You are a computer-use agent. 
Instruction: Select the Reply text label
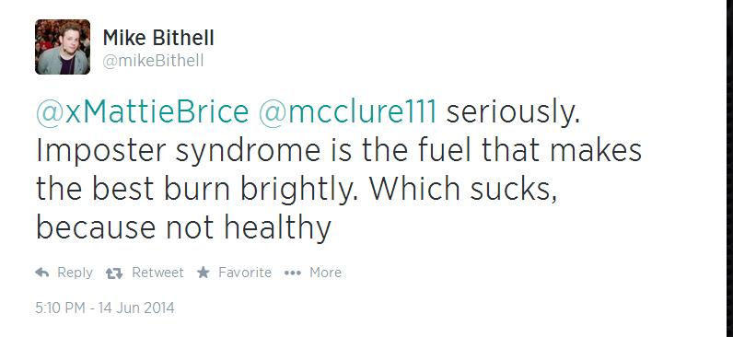coord(75,273)
